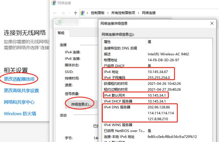Image resolution: width=219 pixels, height=142 pixels.
Task: Select 网络连接 breadcrumb
Action: [149, 13]
